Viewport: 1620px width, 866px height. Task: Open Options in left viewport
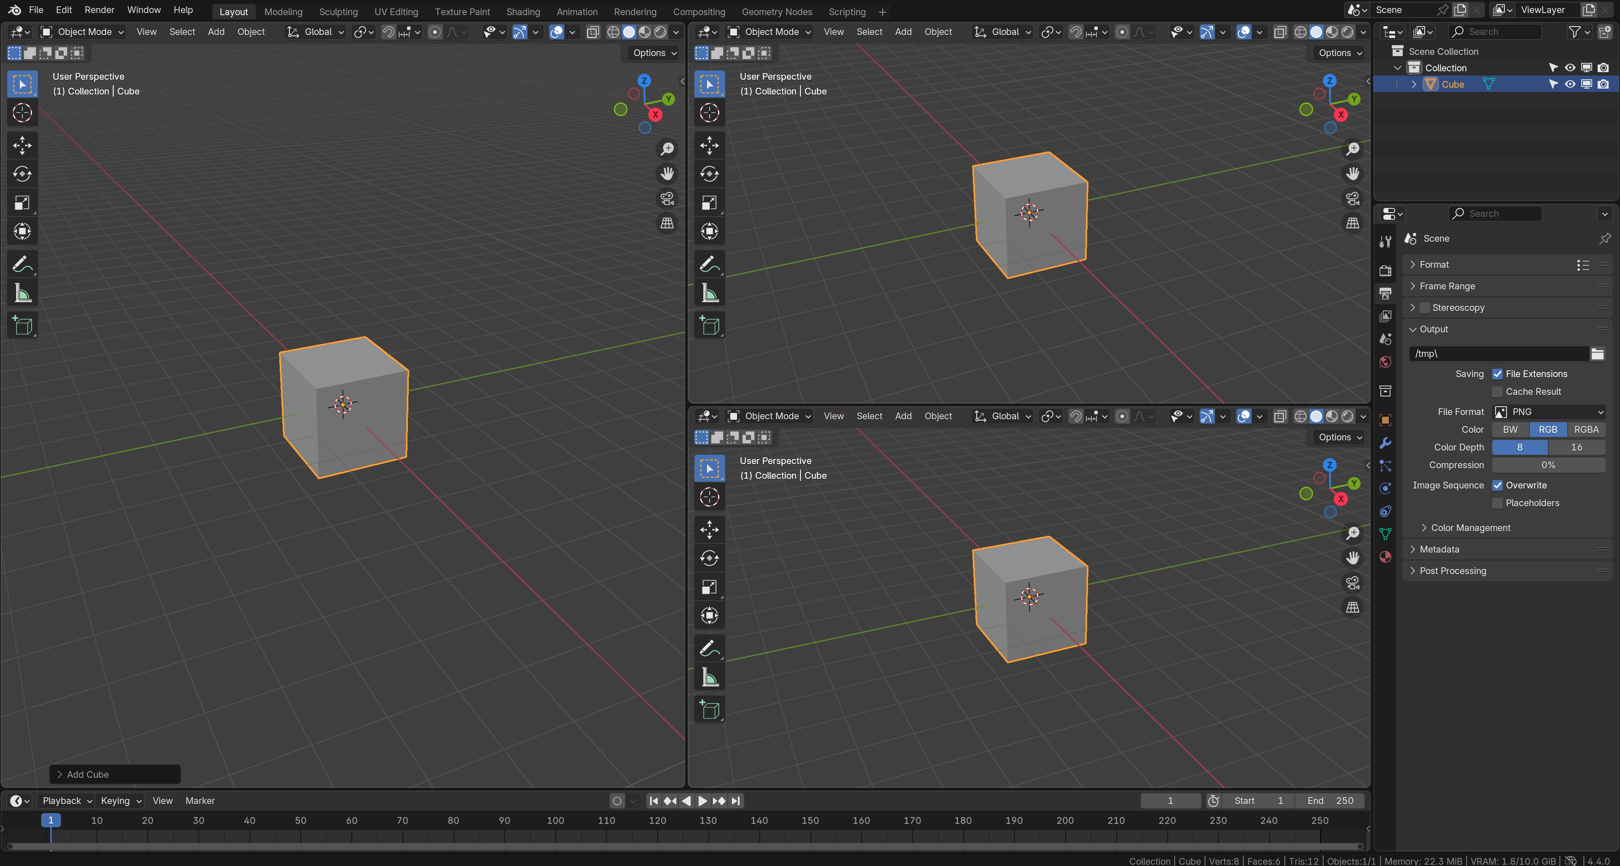pyautogui.click(x=654, y=53)
